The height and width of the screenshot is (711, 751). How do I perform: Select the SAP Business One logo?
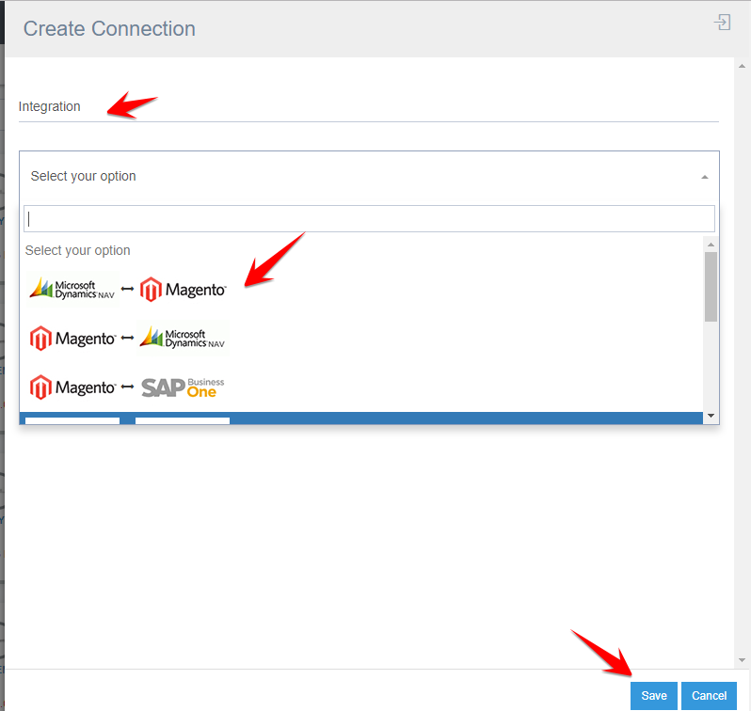(x=183, y=387)
